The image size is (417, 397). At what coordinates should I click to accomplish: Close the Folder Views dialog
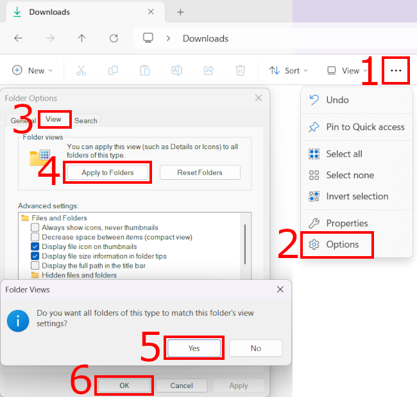point(280,289)
